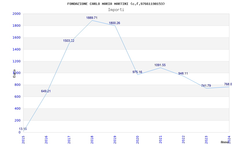
Task: Click the 1503.22 data point label
Action: pyautogui.click(x=69, y=41)
